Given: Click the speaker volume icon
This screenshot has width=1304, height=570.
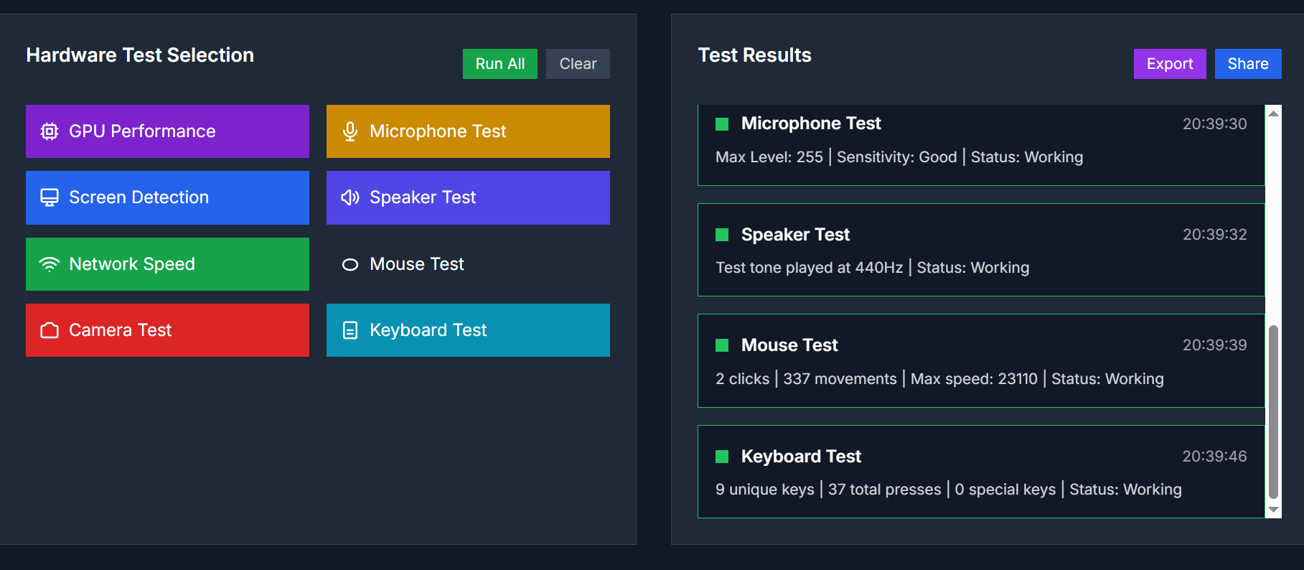Looking at the screenshot, I should (x=350, y=197).
